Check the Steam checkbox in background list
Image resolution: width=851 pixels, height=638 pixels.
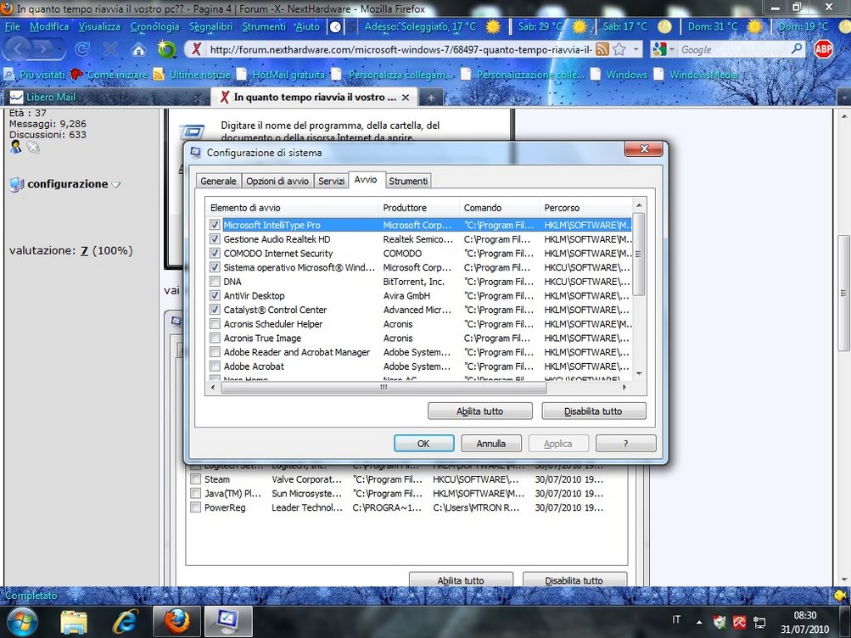click(x=195, y=479)
